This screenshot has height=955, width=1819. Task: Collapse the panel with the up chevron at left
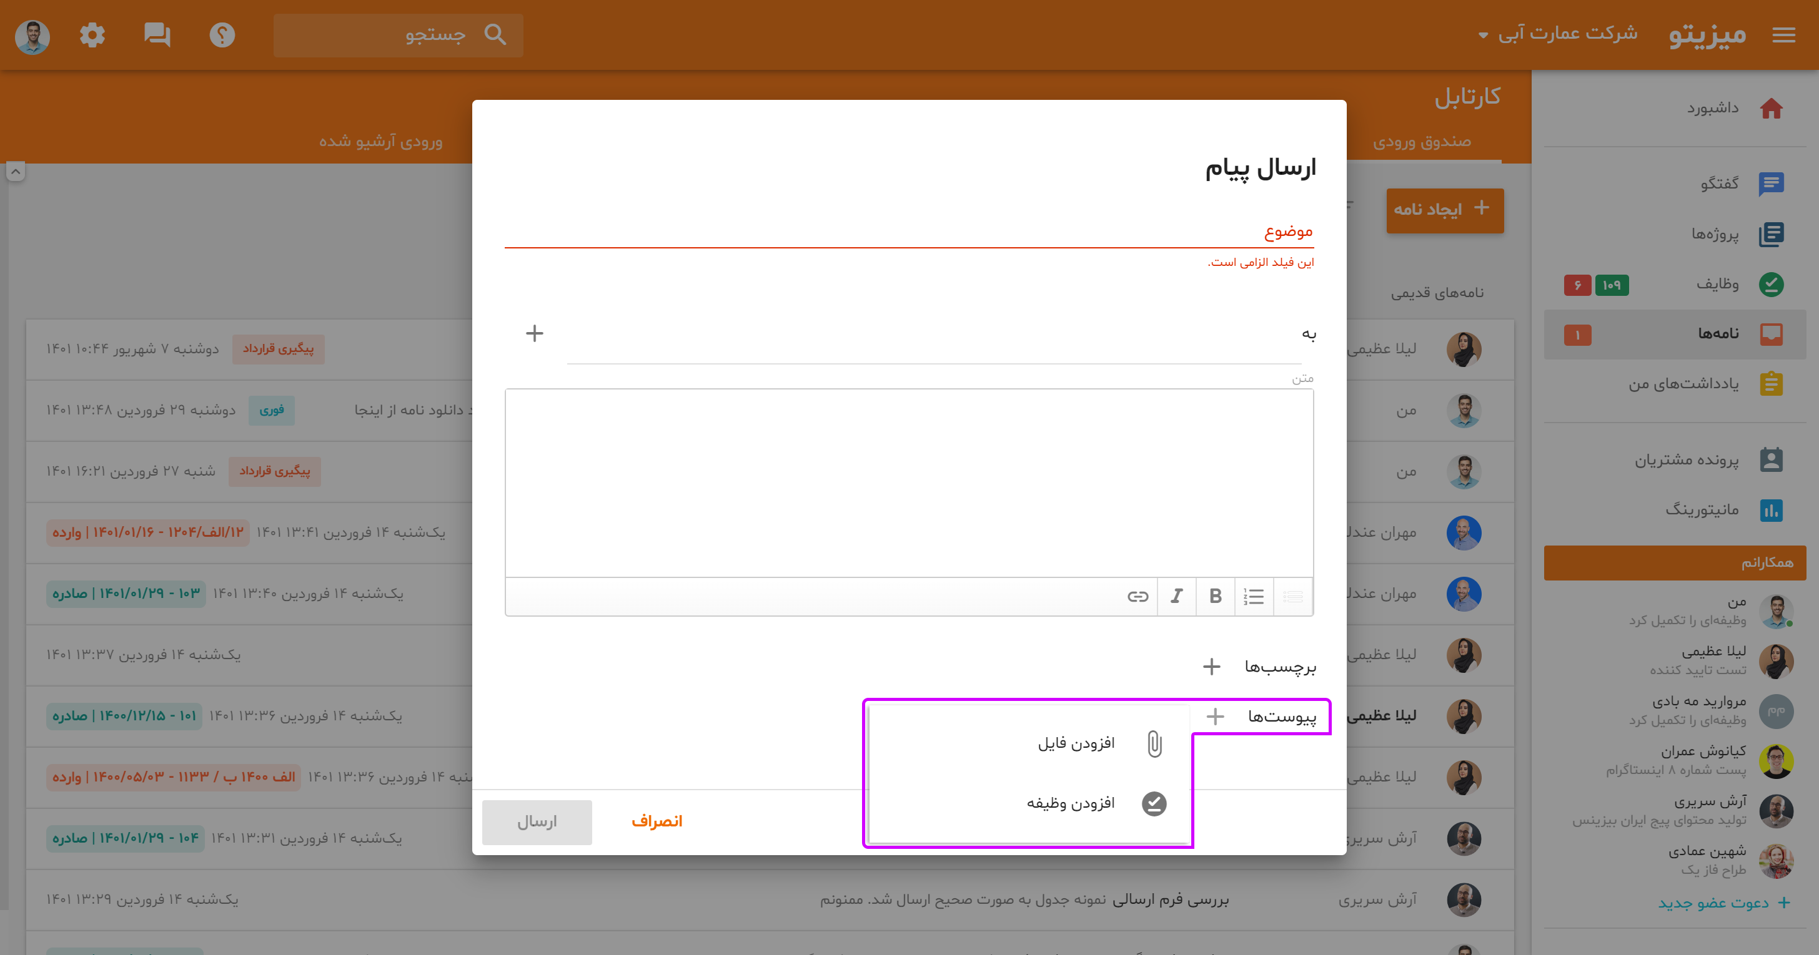(x=16, y=172)
